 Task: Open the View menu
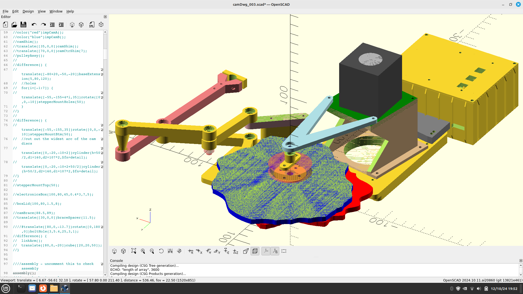click(41, 11)
